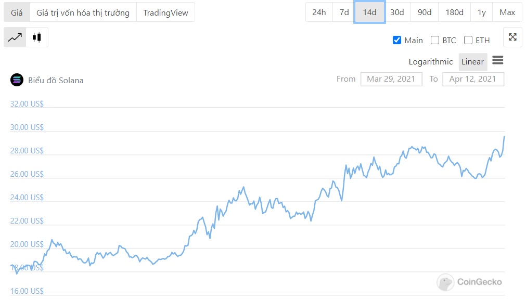Open fullscreen chart expand icon
Viewport: 526px width, 300px height.
[512, 37]
